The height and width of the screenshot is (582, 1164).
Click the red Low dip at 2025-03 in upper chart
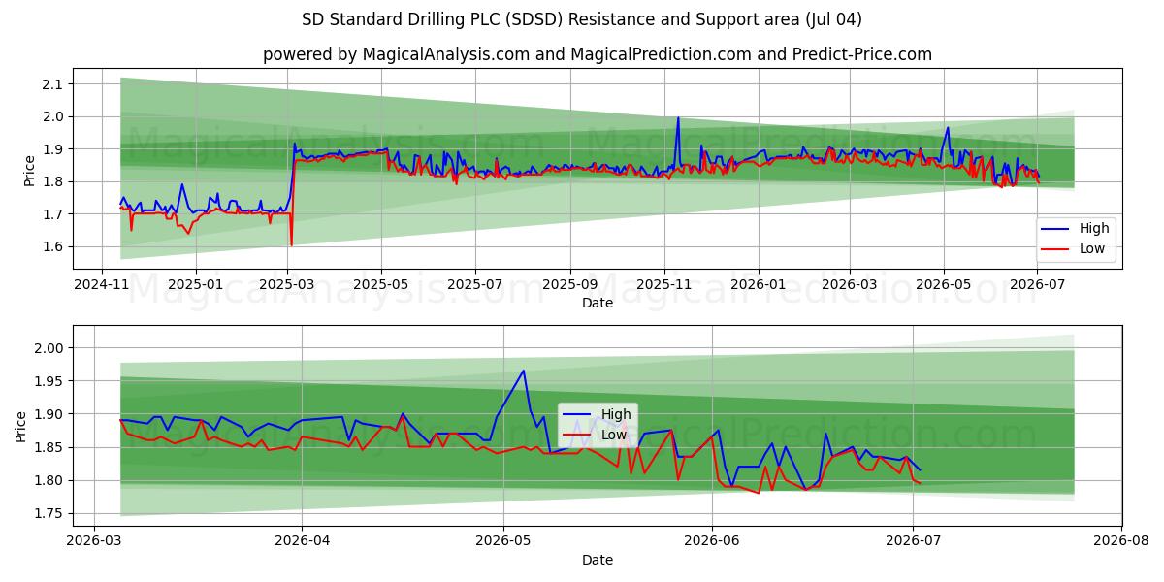[x=291, y=244]
